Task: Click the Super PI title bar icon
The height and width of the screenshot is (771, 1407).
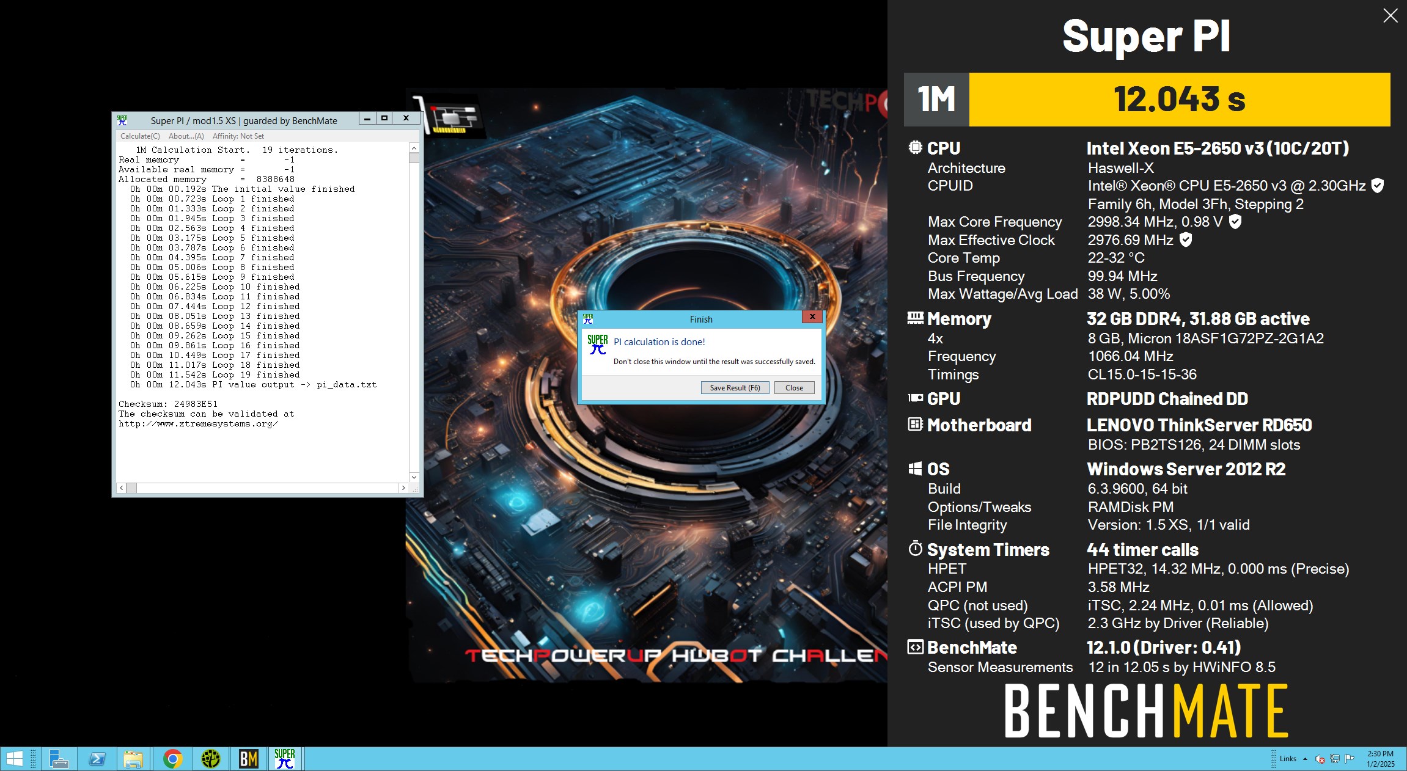Action: 122,120
